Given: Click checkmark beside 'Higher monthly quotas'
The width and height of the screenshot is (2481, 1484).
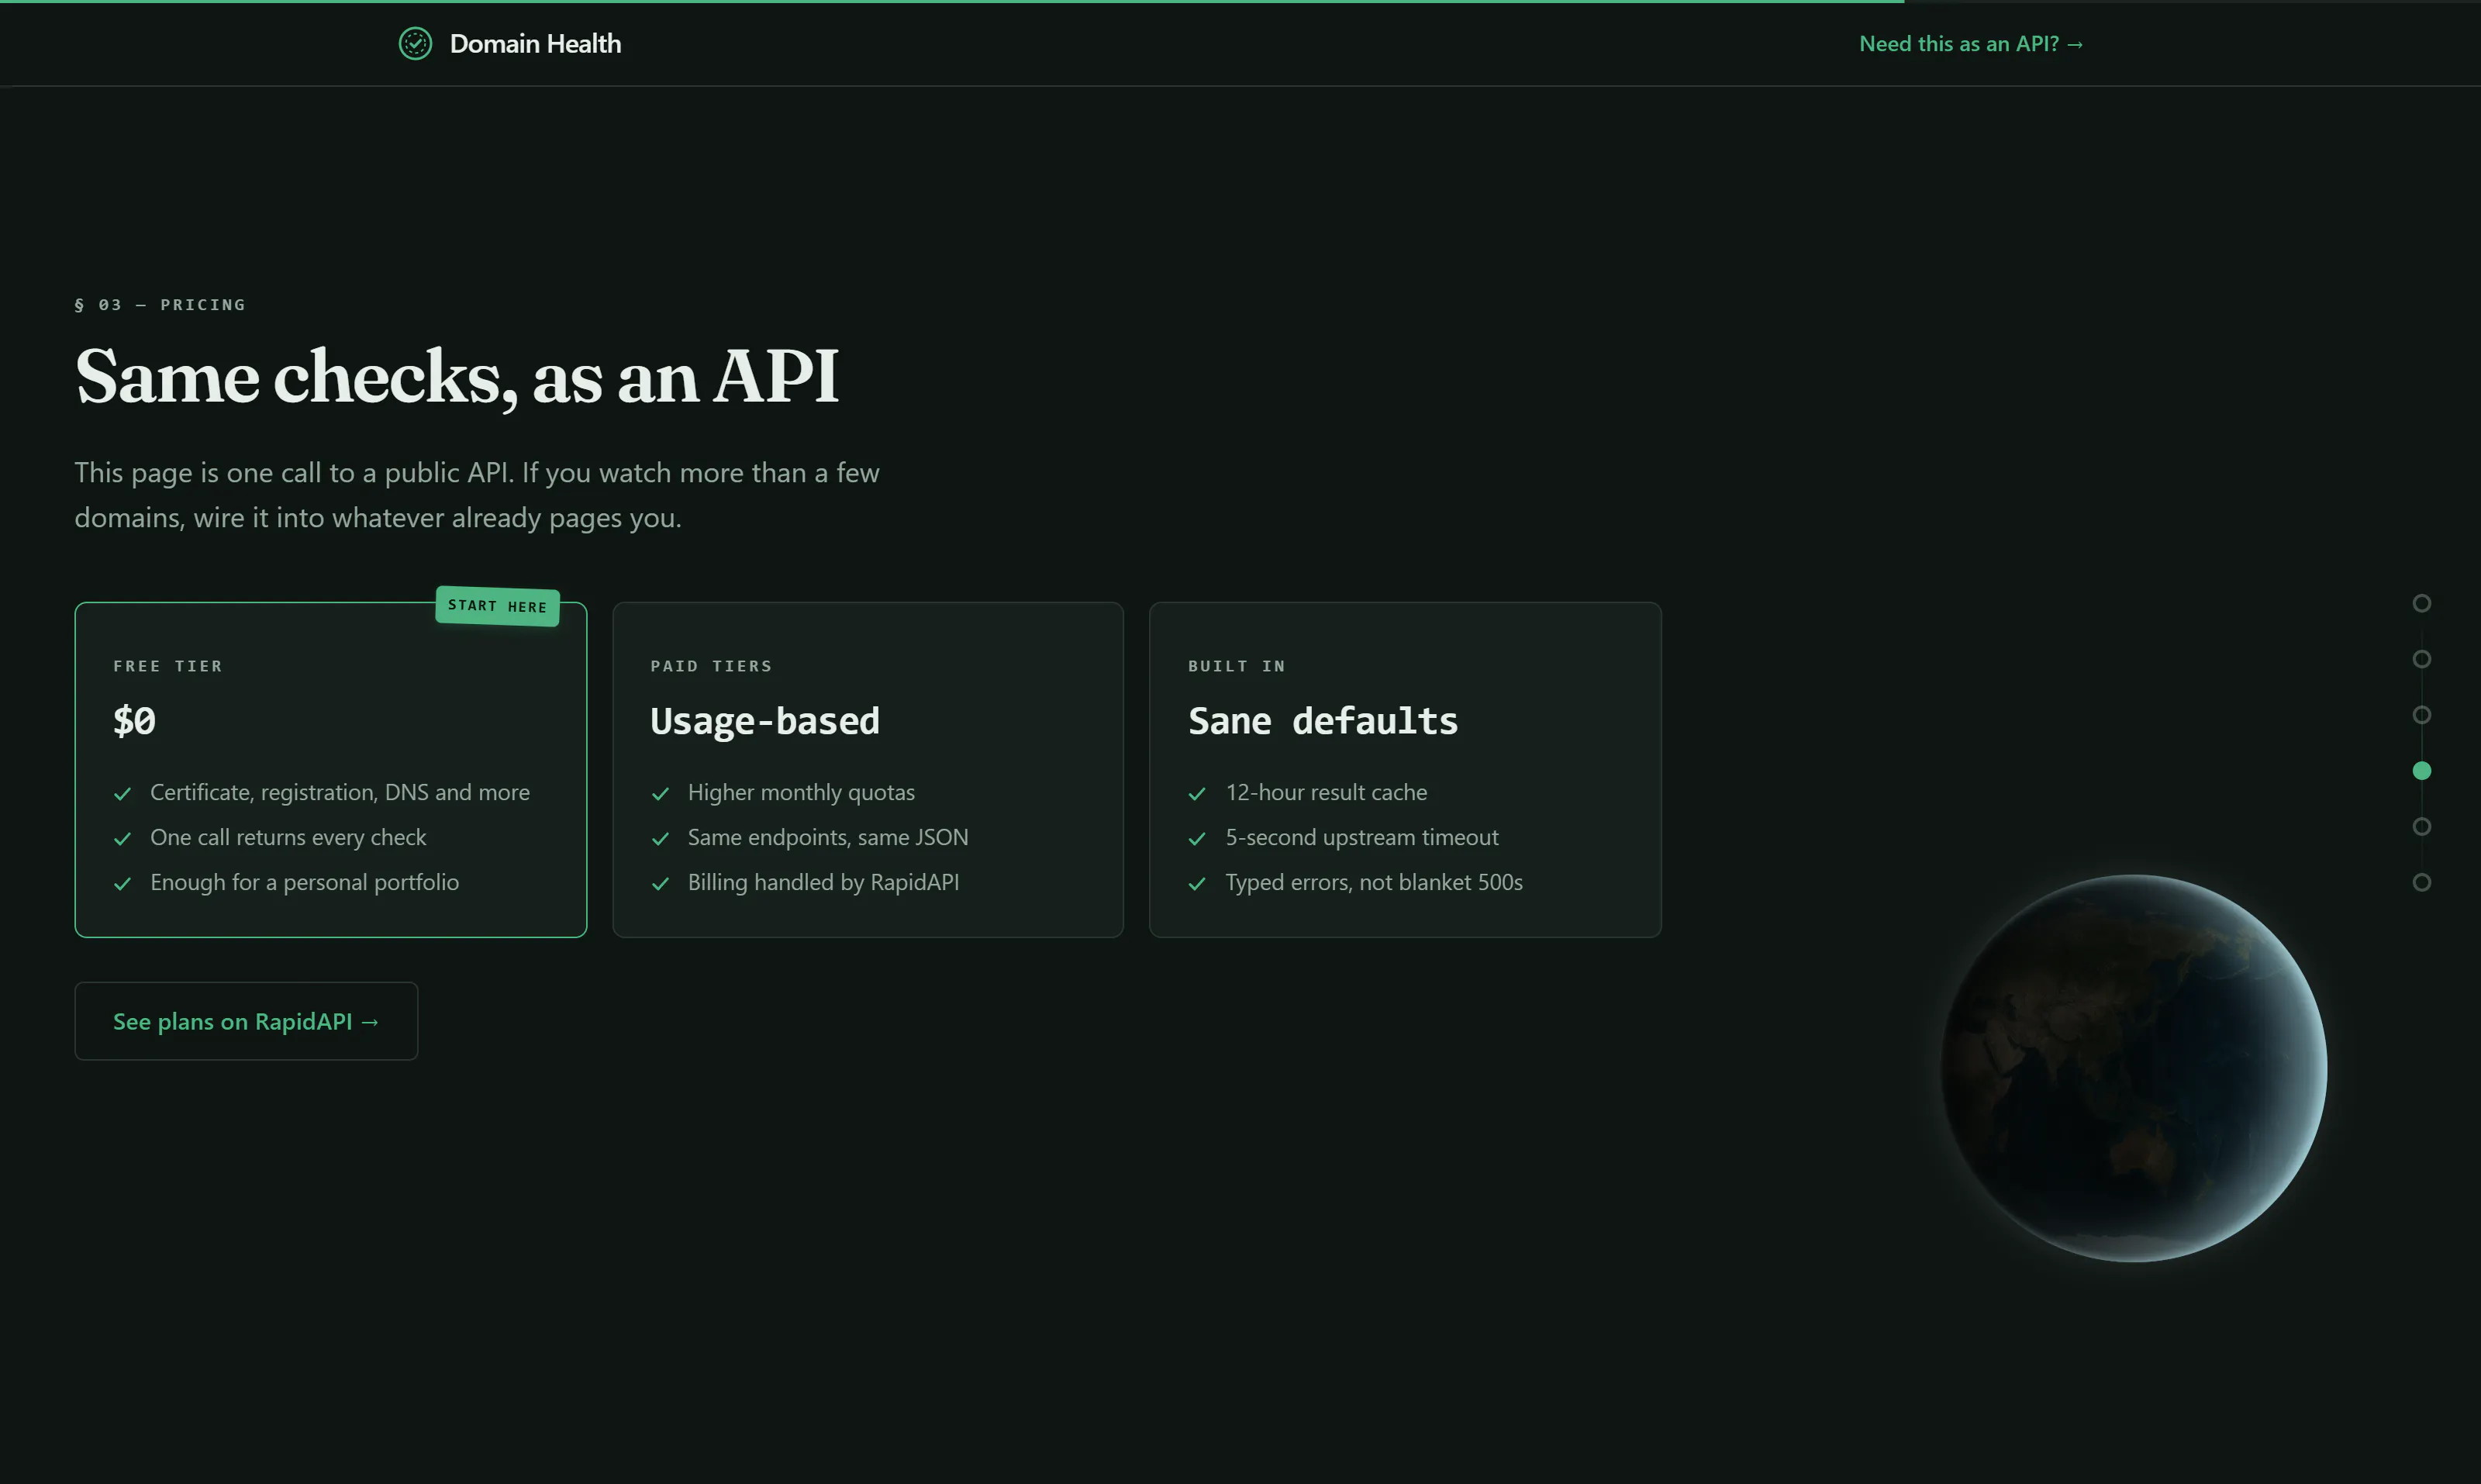Looking at the screenshot, I should tap(660, 794).
